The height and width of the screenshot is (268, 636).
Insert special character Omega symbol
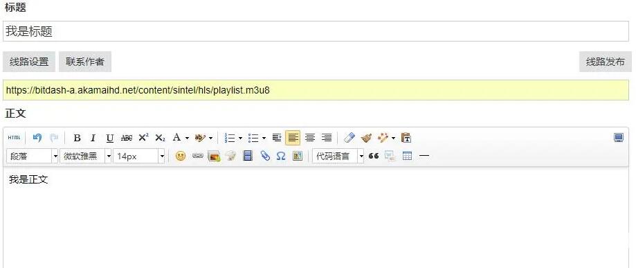(x=281, y=156)
